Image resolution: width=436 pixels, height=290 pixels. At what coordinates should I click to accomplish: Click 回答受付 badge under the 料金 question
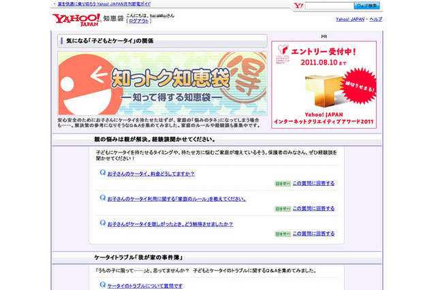tap(283, 184)
